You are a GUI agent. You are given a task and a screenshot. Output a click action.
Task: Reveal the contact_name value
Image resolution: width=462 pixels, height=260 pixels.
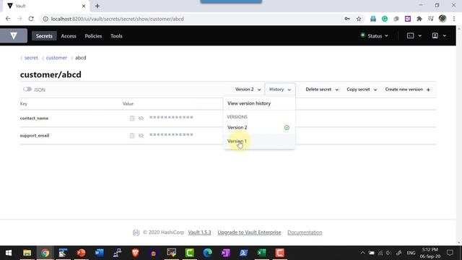[141, 118]
